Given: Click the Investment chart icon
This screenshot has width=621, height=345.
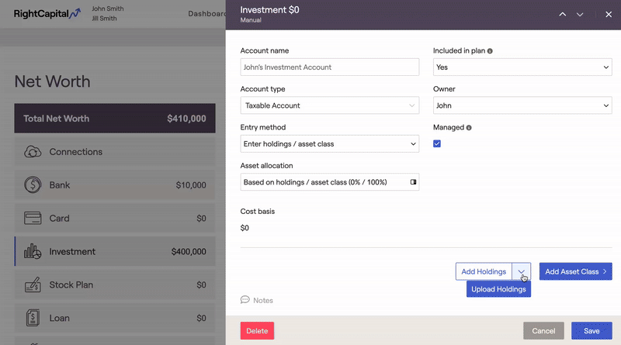Looking at the screenshot, I should [33, 252].
